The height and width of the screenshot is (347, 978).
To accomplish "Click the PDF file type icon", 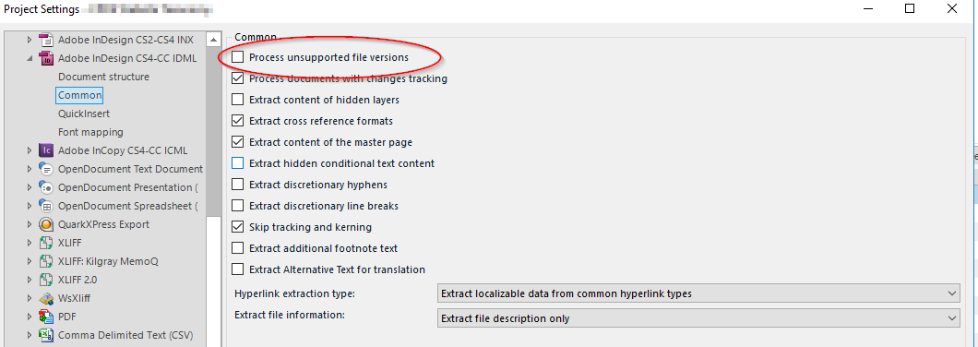I will 45,317.
